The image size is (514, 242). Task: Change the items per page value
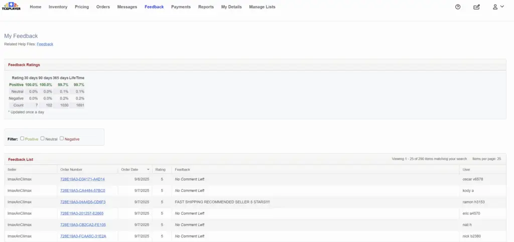(498, 159)
